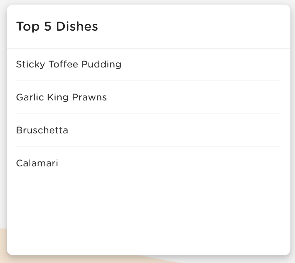The height and width of the screenshot is (263, 295).
Task: Click the word Dishes in the title
Action: (x=77, y=26)
